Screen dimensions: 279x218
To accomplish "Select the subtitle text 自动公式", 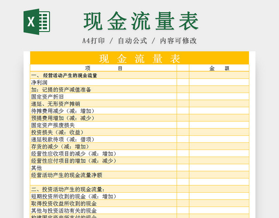I will [133, 41].
